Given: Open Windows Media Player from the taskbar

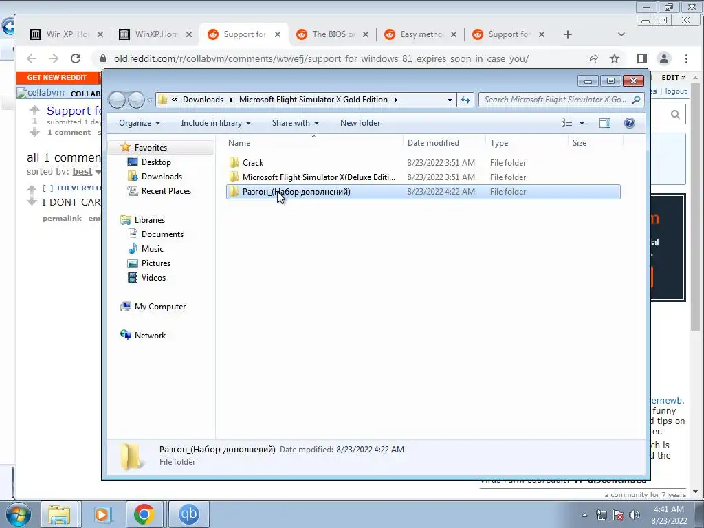Looking at the screenshot, I should point(102,514).
